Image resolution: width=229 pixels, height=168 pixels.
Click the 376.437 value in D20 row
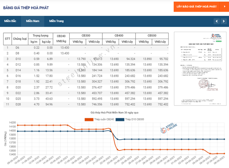coord(97,87)
